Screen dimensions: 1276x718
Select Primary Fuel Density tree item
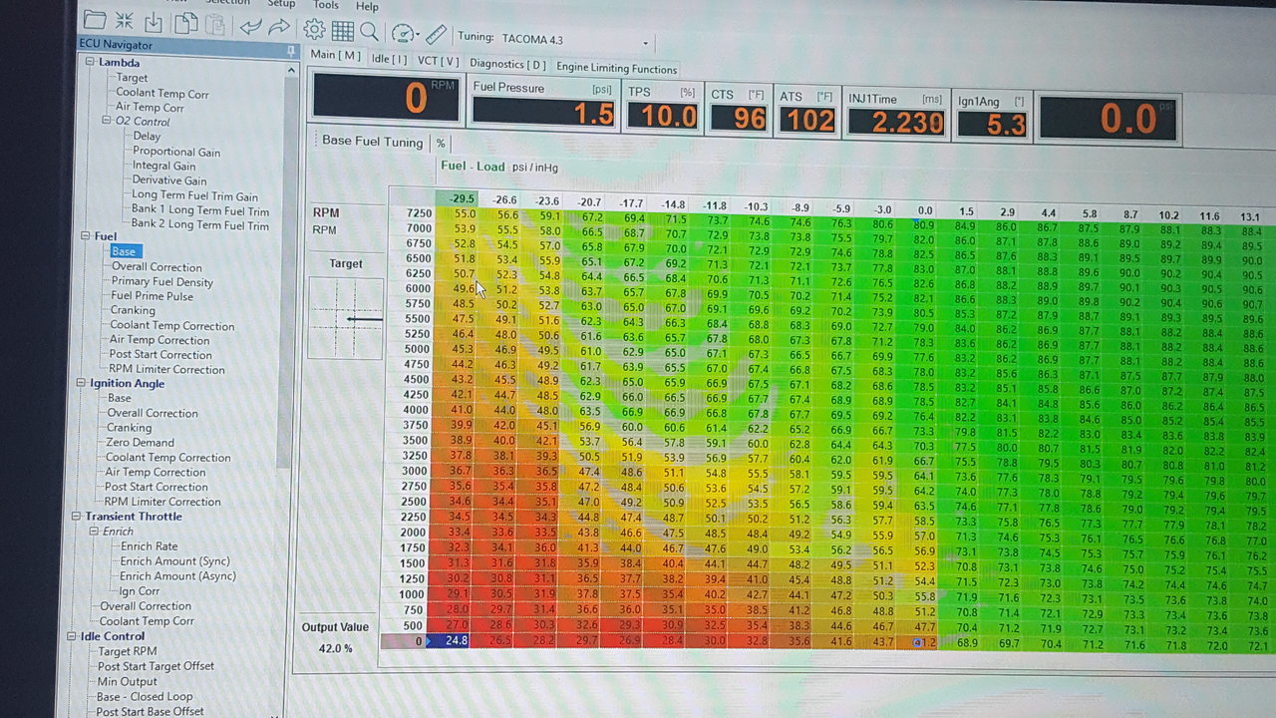point(161,281)
